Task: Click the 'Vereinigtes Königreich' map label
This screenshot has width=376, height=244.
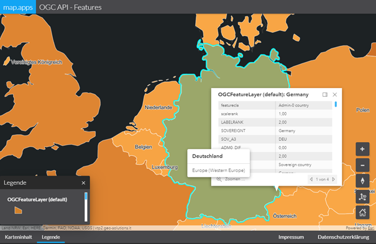Action: point(37,62)
